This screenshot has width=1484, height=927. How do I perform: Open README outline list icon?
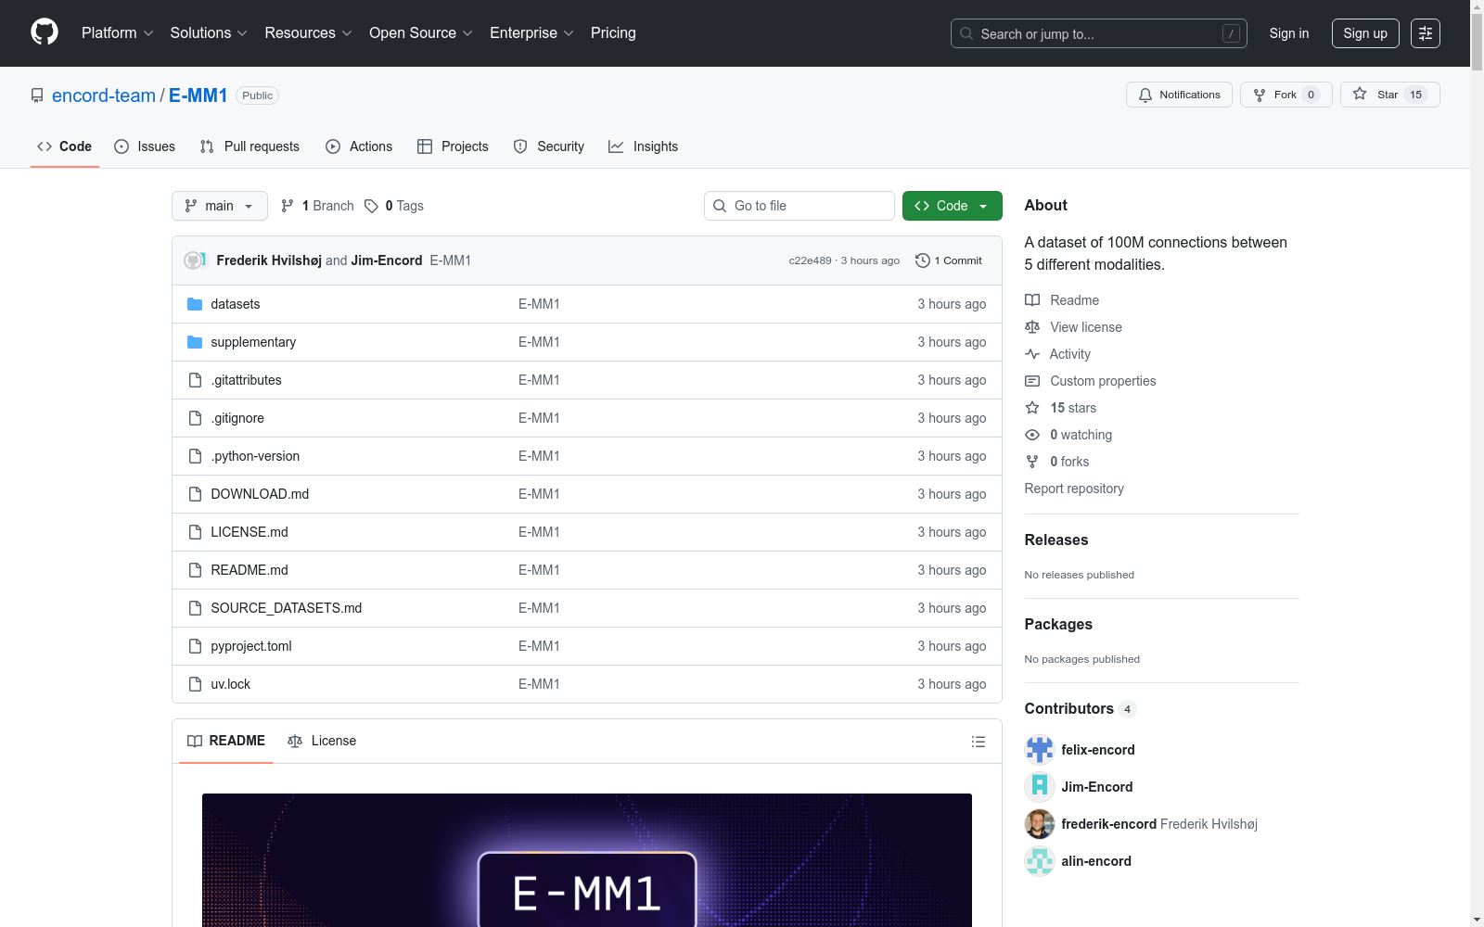tap(978, 742)
